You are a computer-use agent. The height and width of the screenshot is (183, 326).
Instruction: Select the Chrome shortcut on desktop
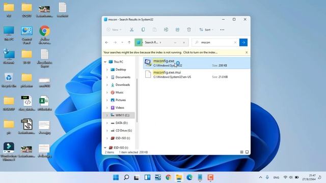coord(44,35)
